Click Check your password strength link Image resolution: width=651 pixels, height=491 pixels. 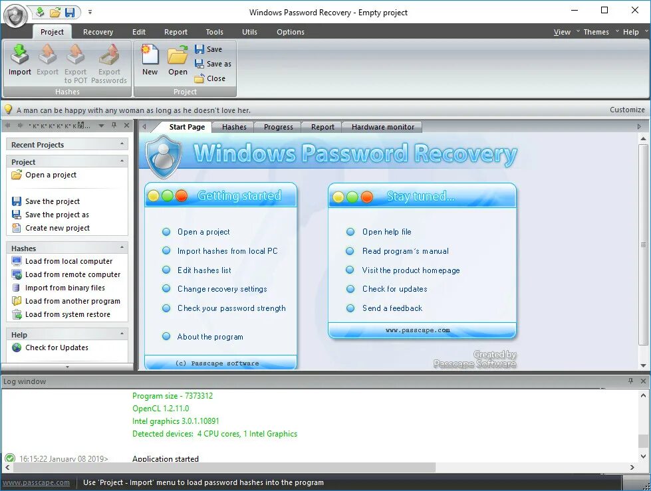[x=231, y=308]
